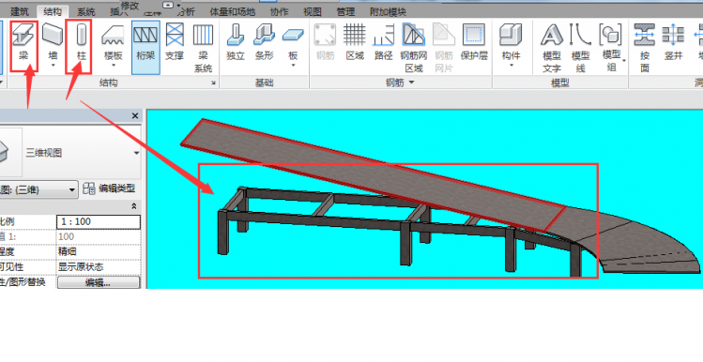The image size is (703, 362).
Task: Click the 显示原状态 visibility value
Action: [99, 267]
